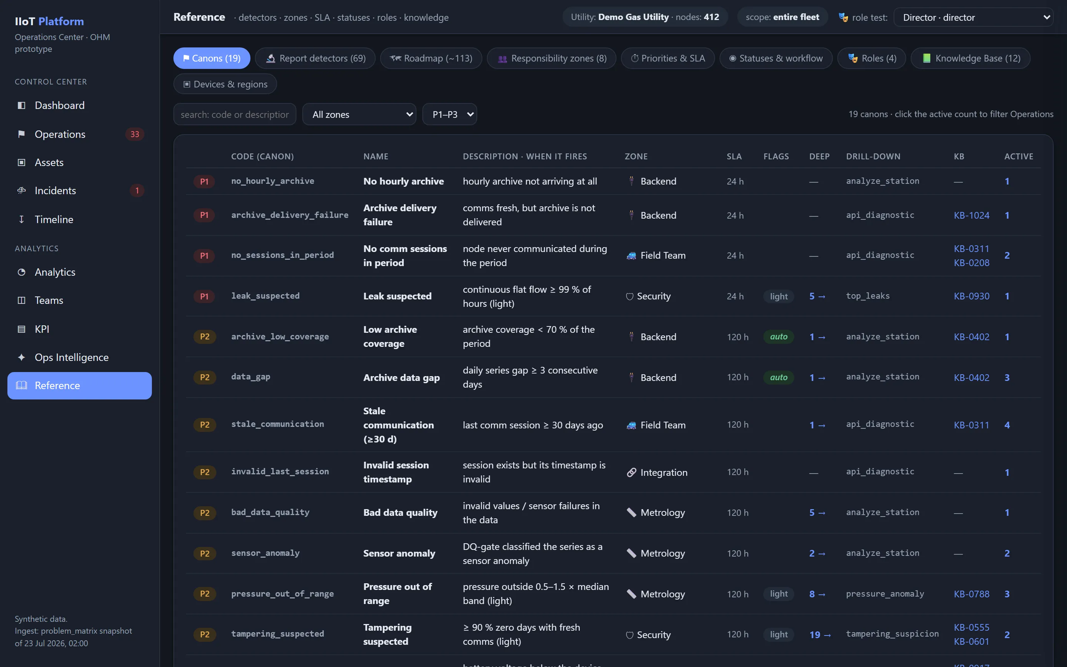The height and width of the screenshot is (667, 1067).
Task: Click the Incidents badge showing 1
Action: coord(137,190)
